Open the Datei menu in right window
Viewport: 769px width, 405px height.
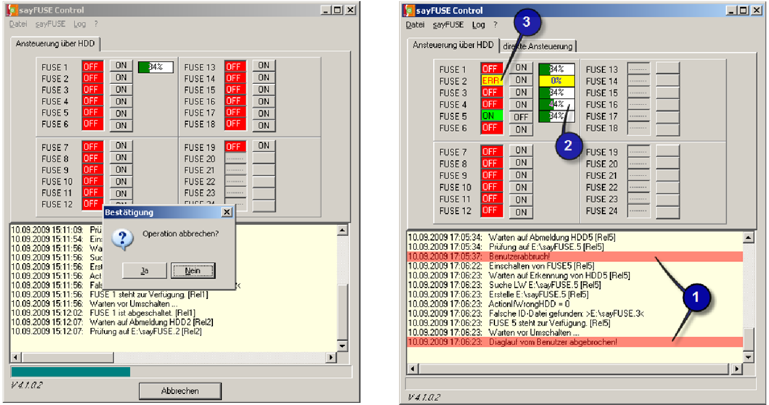(415, 25)
